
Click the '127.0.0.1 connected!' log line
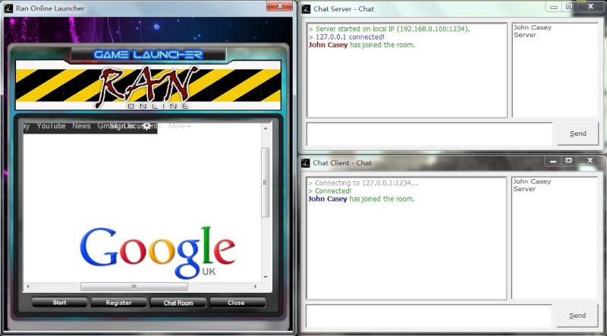coord(347,37)
